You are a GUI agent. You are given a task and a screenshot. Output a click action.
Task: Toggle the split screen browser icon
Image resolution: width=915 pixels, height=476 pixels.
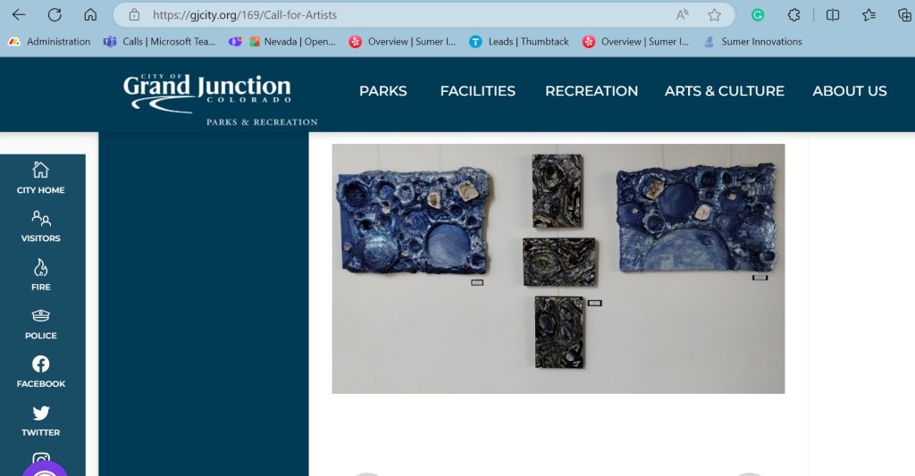pos(833,15)
